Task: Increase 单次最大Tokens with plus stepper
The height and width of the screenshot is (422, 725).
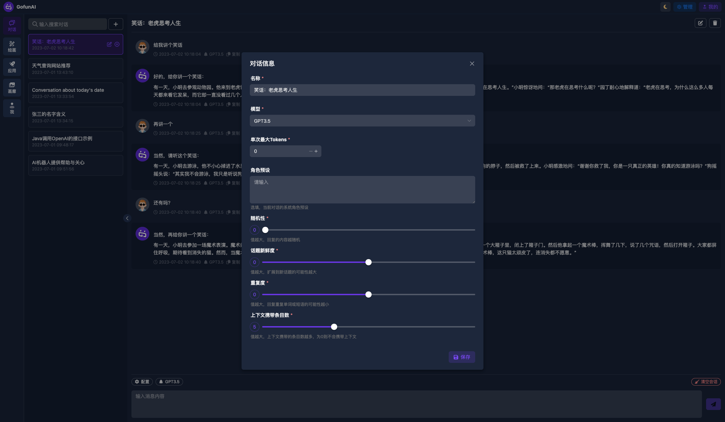Action: 316,151
